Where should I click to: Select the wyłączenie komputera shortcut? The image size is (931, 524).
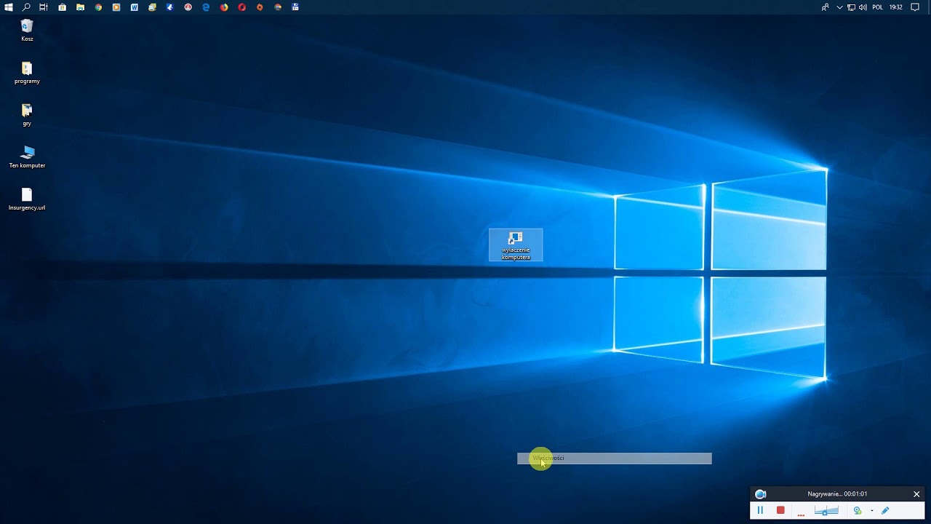coord(516,246)
